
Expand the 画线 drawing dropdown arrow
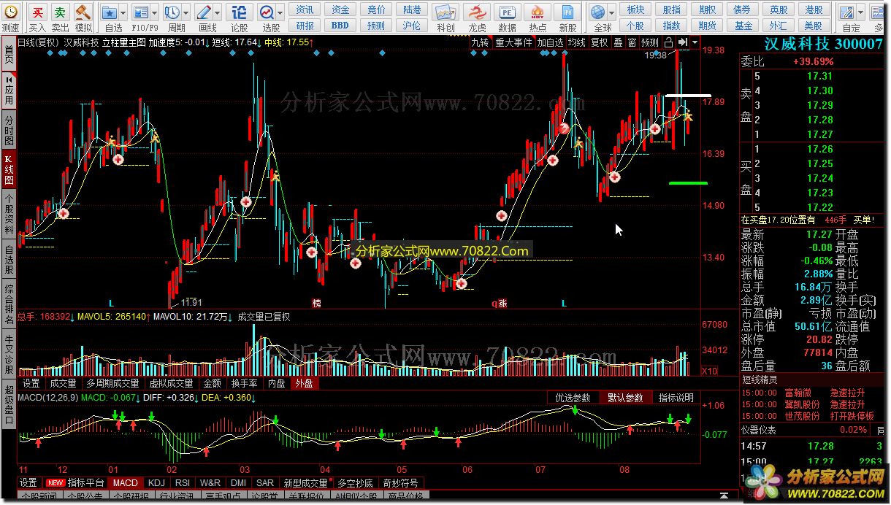pos(218,13)
